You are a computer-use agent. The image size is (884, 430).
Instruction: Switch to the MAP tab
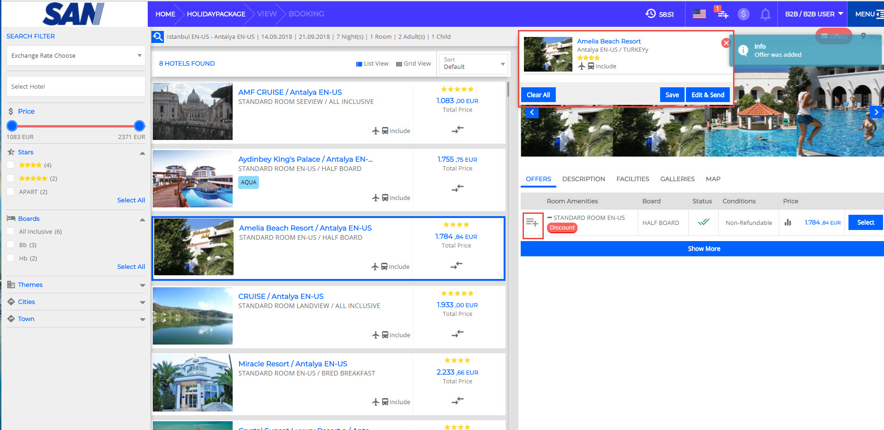point(713,179)
